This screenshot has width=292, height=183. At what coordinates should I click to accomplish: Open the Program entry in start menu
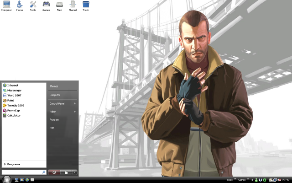click(54, 120)
